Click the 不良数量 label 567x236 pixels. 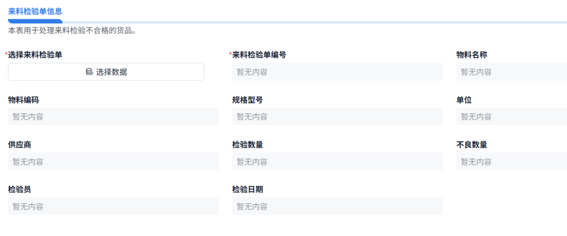472,144
